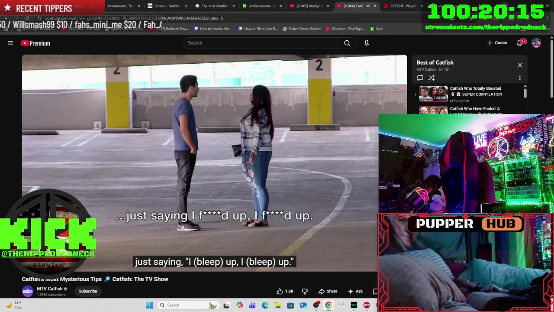
Task: Open the Create menu button
Action: pyautogui.click(x=497, y=43)
